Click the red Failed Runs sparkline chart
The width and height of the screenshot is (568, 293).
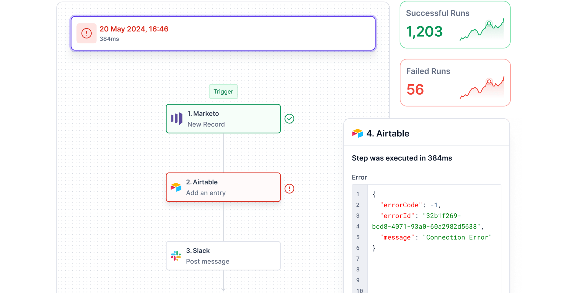[x=482, y=88]
